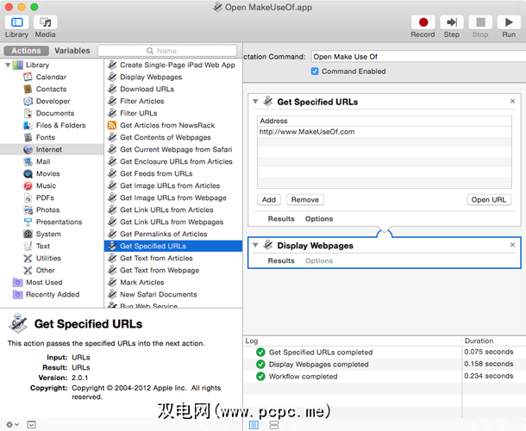This screenshot has width=526, height=431.
Task: Select the Documents category icon
Action: (28, 113)
